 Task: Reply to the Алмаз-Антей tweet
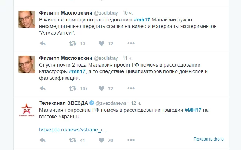pyautogui.click(x=42, y=43)
